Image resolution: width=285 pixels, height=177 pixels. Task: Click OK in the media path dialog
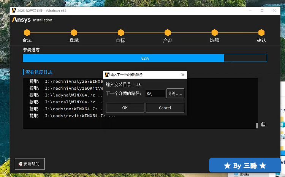point(125,108)
